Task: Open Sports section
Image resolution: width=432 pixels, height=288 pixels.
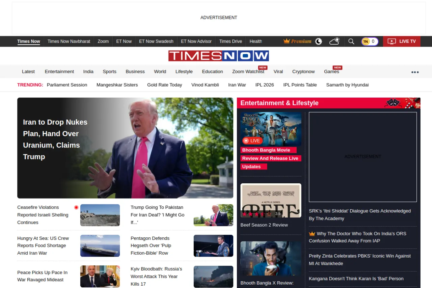Action: 109,72
